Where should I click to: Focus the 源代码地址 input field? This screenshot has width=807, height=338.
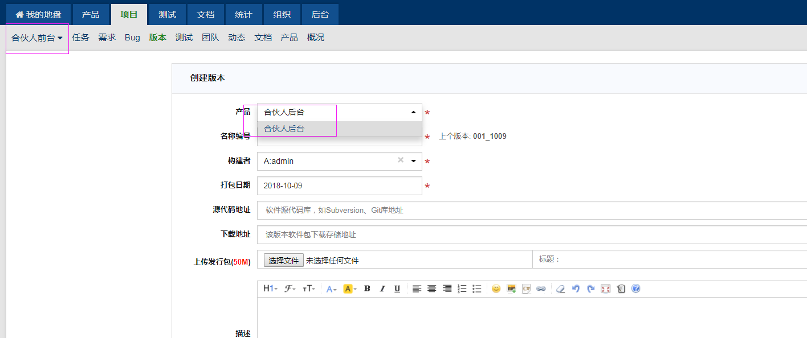point(532,210)
